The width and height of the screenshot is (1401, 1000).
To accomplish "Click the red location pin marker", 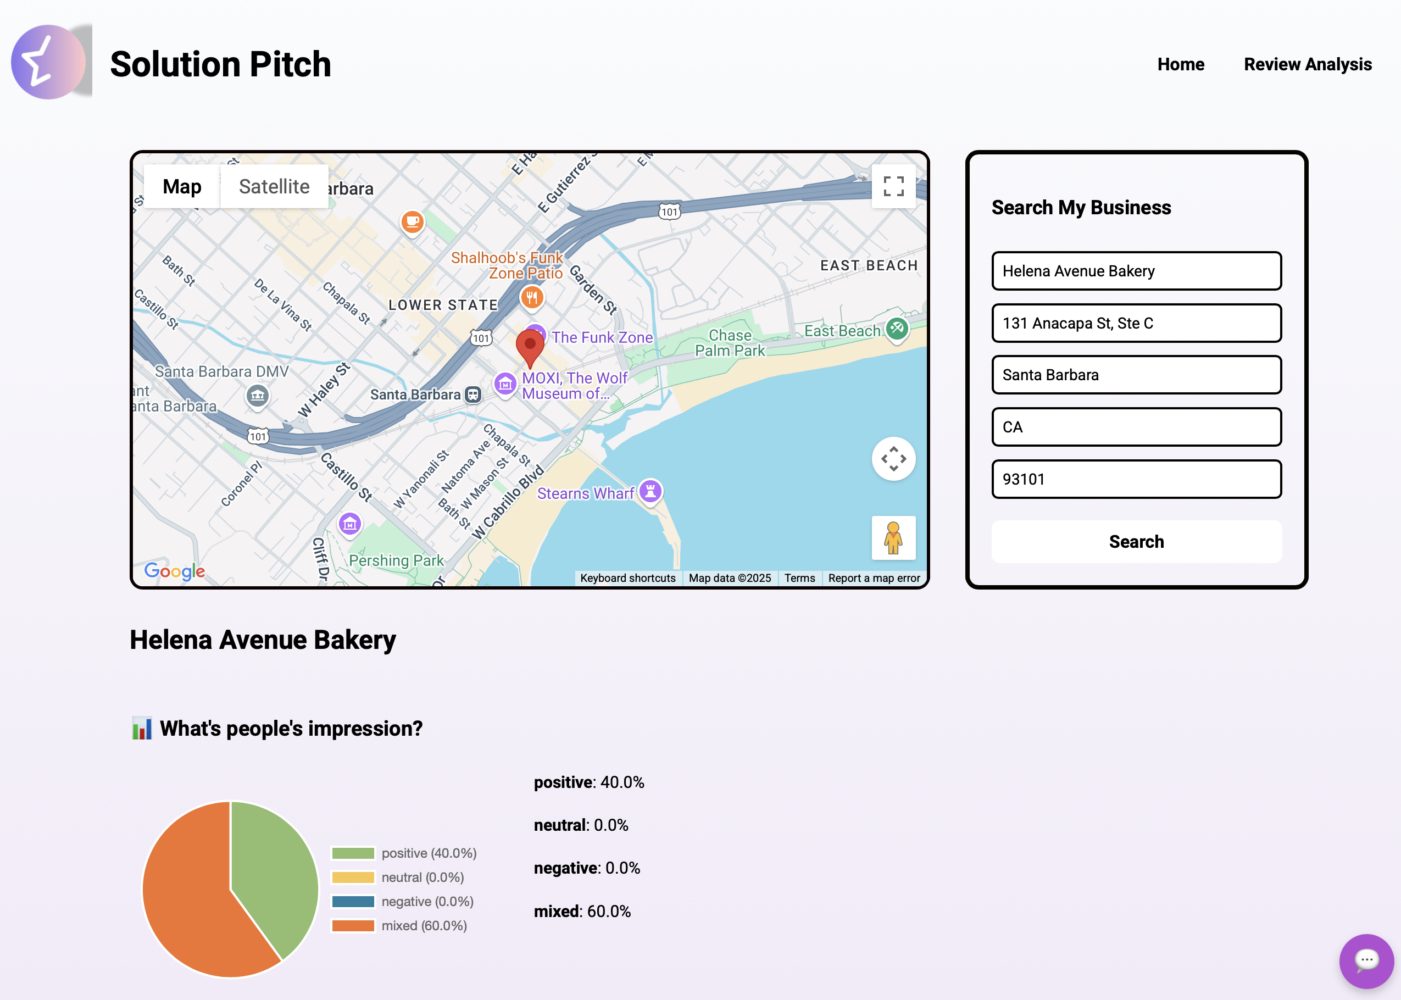I will (x=530, y=346).
